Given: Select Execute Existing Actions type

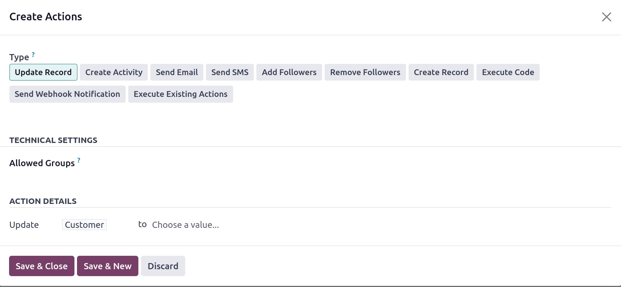Looking at the screenshot, I should [x=180, y=94].
